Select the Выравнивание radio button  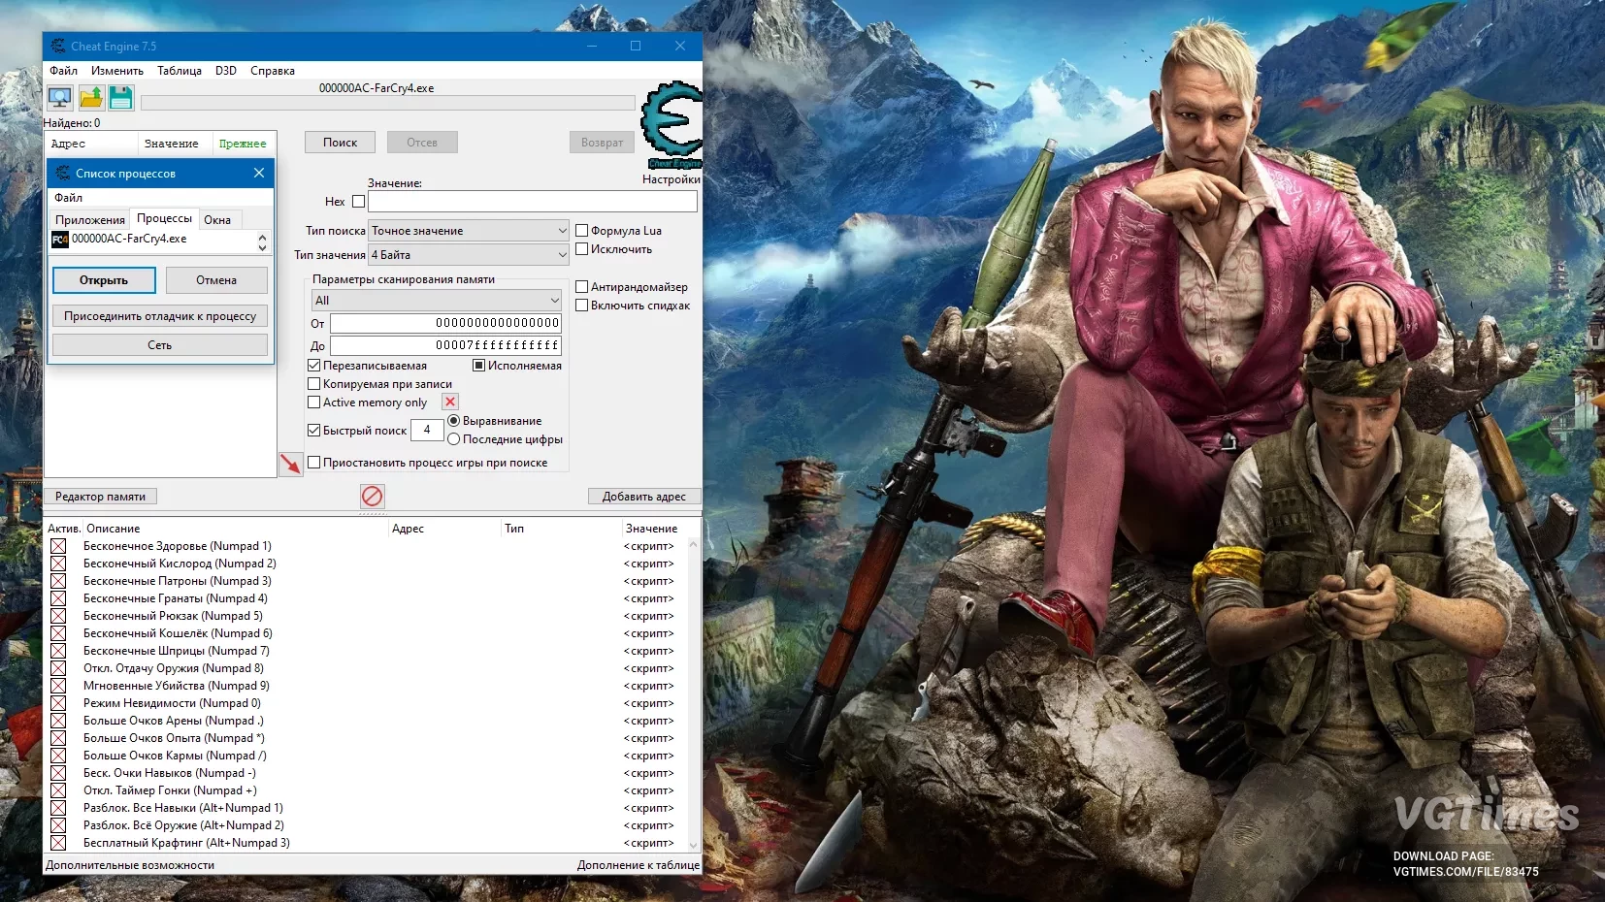pyautogui.click(x=454, y=421)
